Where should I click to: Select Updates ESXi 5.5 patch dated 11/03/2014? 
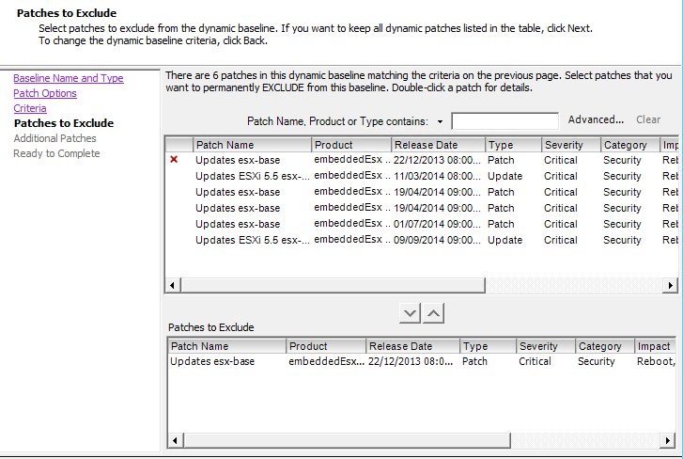[x=252, y=176]
